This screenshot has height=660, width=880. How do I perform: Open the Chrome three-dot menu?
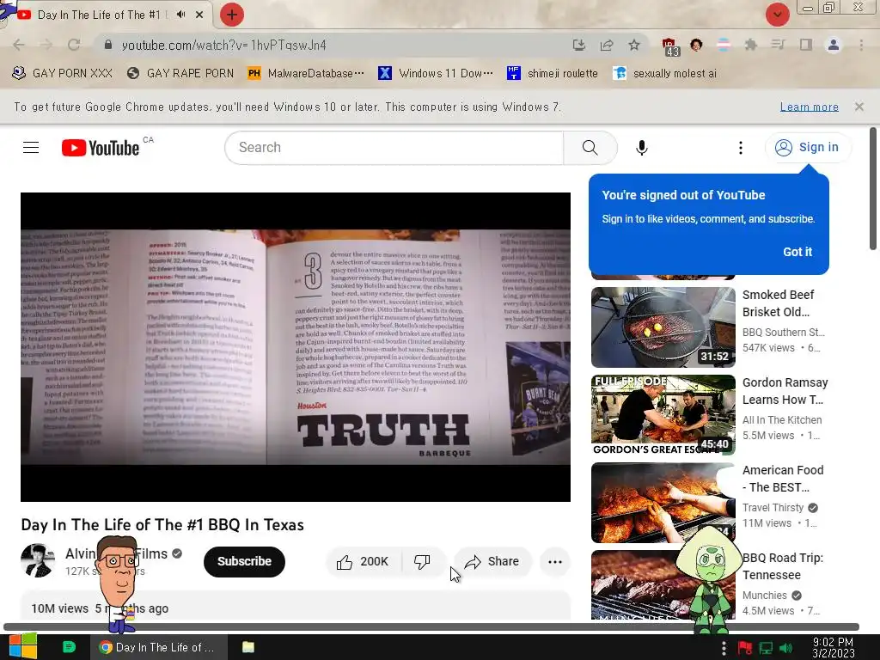(861, 45)
